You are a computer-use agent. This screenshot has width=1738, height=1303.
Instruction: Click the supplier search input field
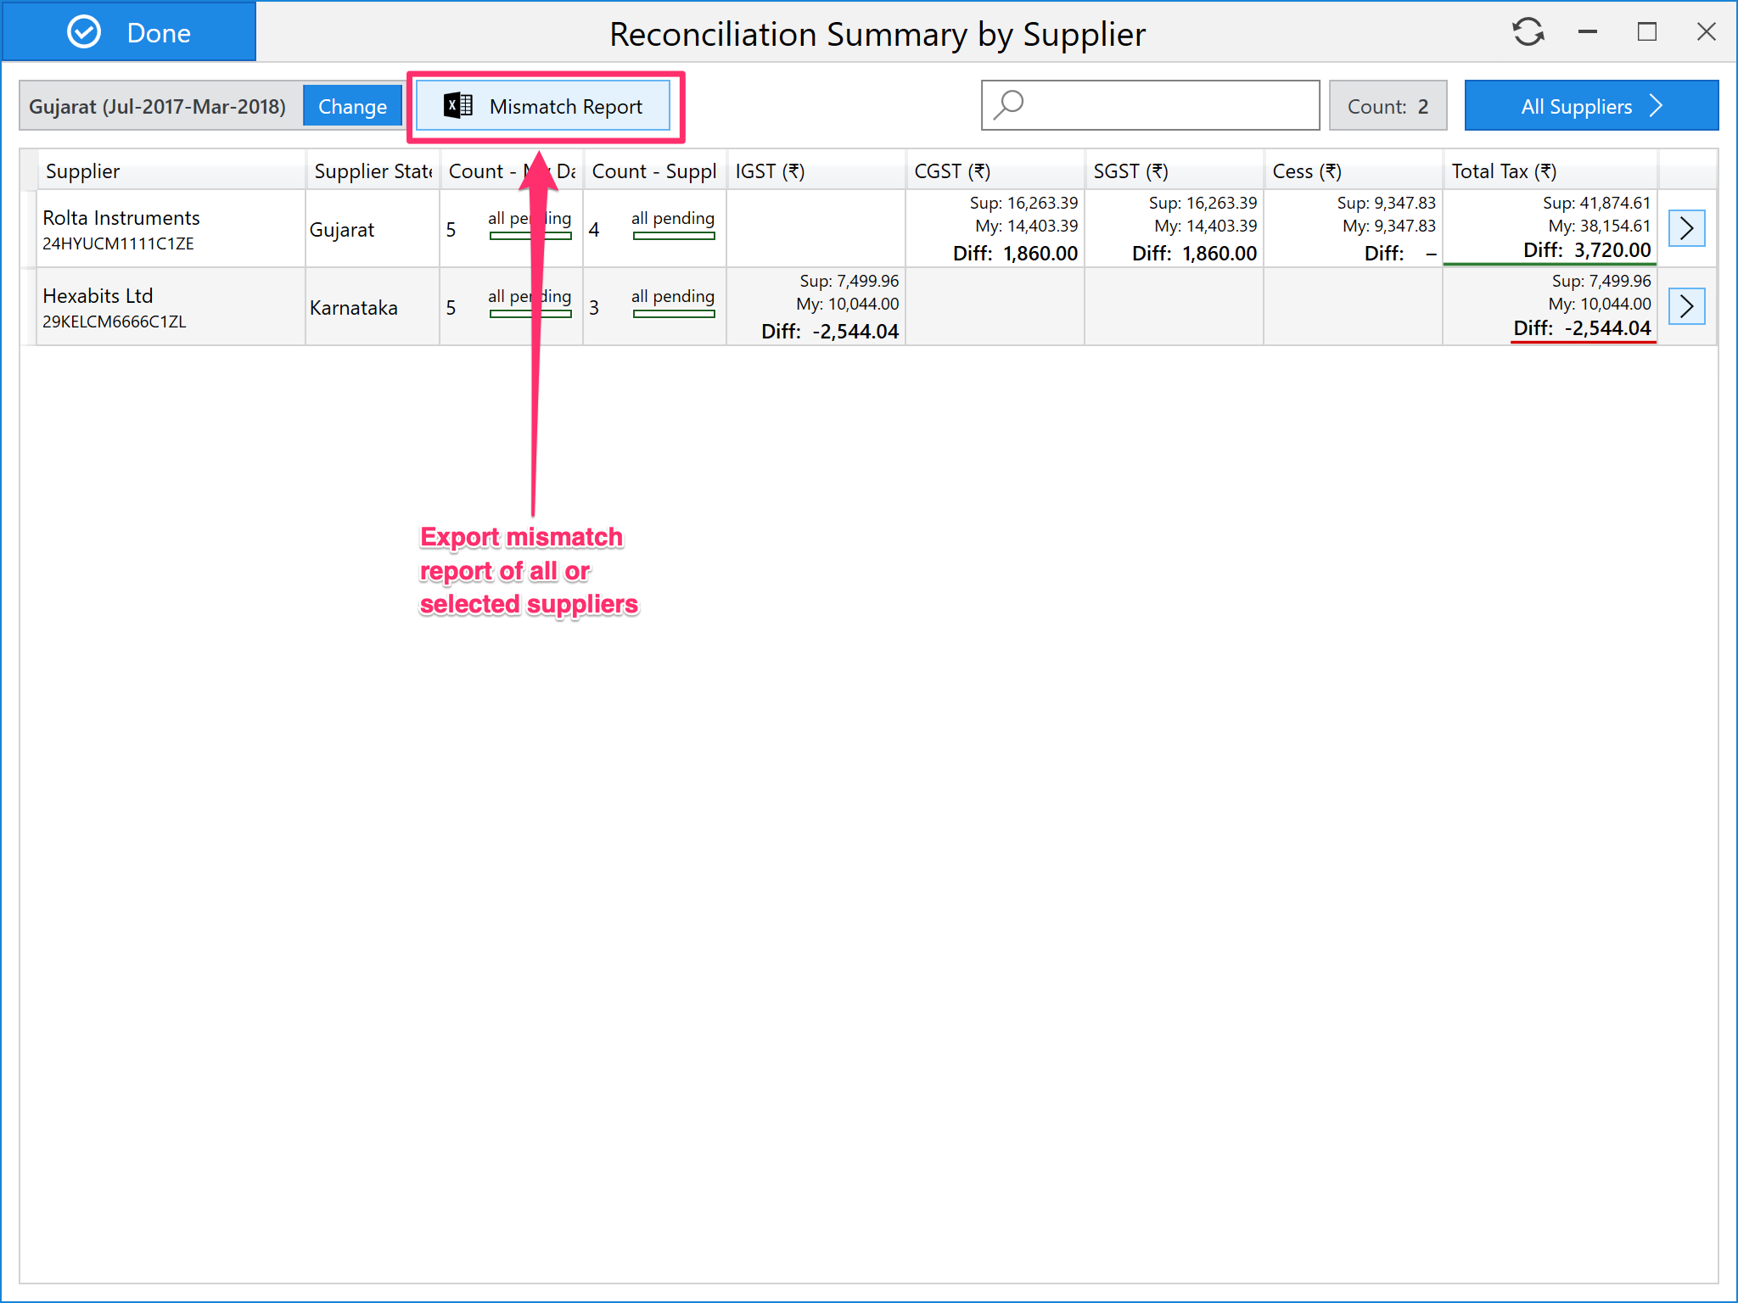(1171, 106)
